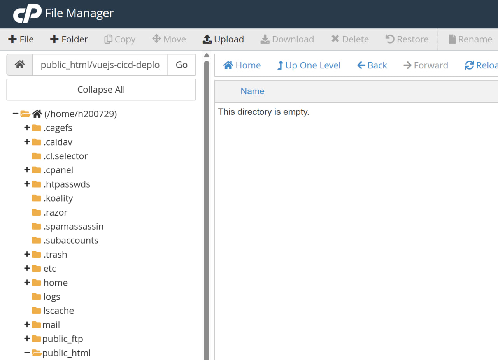The image size is (498, 360).
Task: Select (/home/h200729) root in tree
Action: (x=81, y=114)
